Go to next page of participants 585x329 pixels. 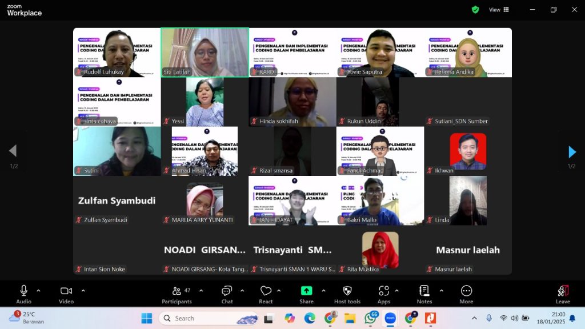[572, 152]
